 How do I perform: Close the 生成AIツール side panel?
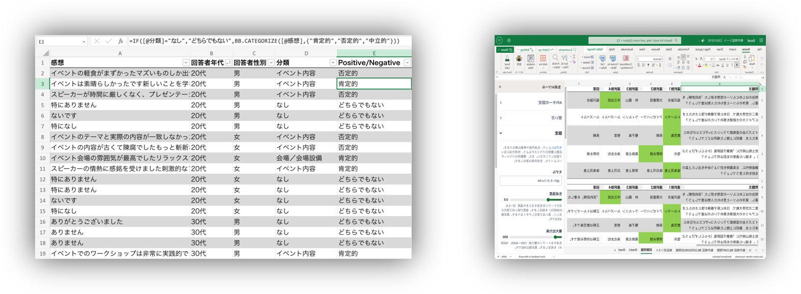(500, 87)
